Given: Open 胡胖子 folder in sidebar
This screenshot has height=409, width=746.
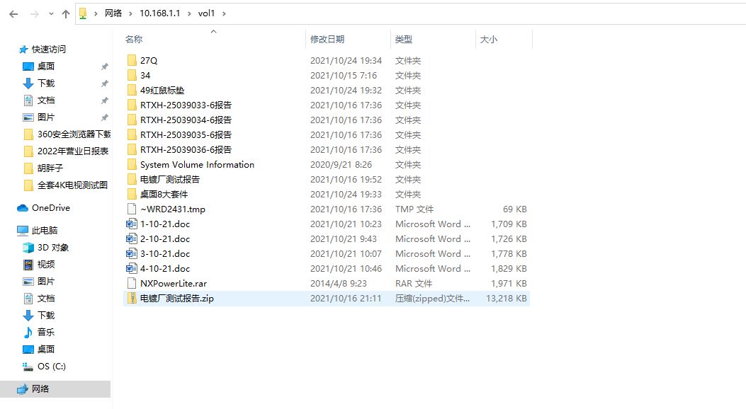Looking at the screenshot, I should (x=50, y=168).
